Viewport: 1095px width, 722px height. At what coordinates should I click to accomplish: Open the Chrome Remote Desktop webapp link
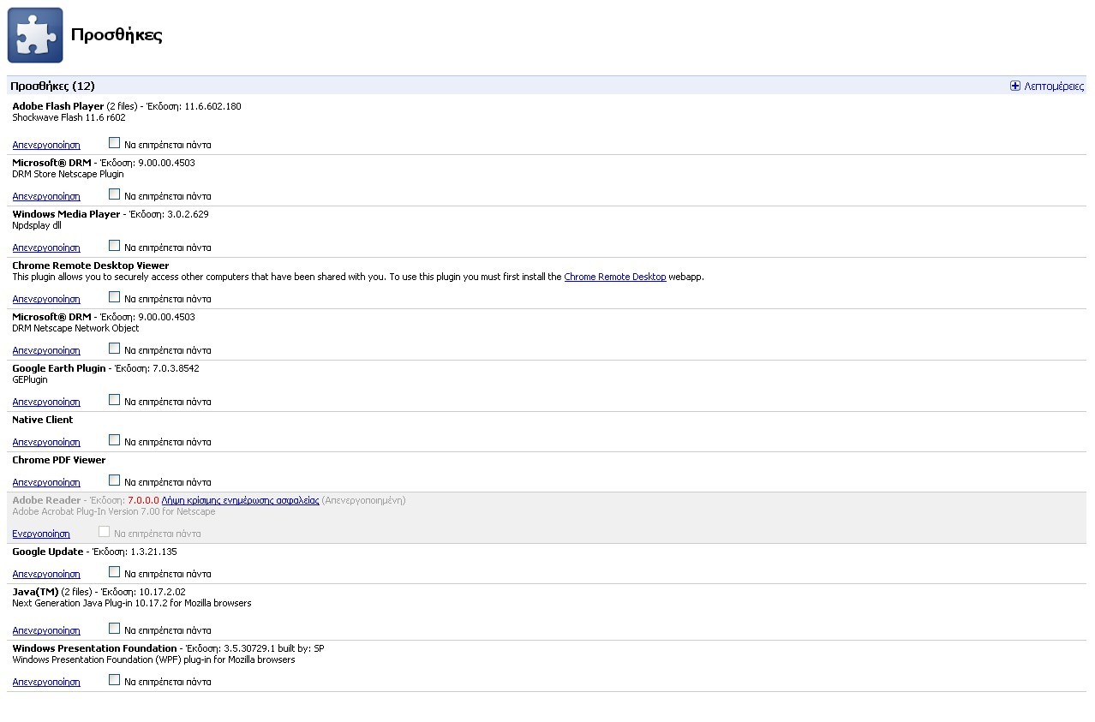pos(614,277)
